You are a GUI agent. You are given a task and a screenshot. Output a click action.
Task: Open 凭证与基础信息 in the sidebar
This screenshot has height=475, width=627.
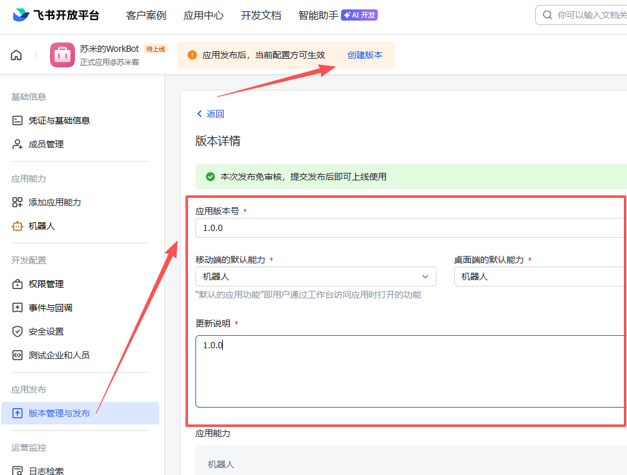[x=59, y=120]
